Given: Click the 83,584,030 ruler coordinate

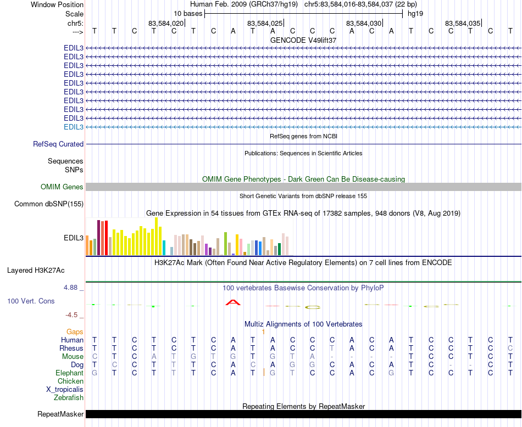Looking at the screenshot, I should [364, 23].
